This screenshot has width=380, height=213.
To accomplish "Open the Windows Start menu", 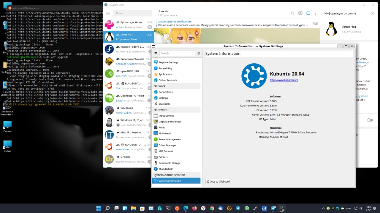I will pyautogui.click(x=99, y=208).
